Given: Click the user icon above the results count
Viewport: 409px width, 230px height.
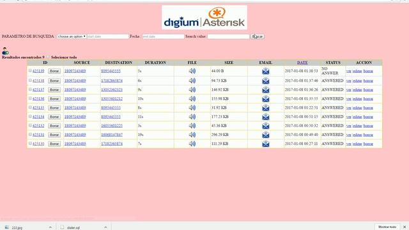Looking at the screenshot, I should [5, 51].
